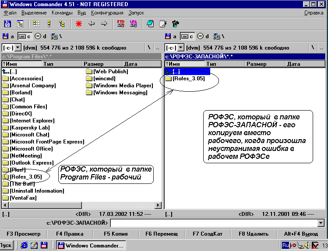The height and width of the screenshot is (251, 328).
Task: Select CD drive d in left panel
Action: click(x=40, y=36)
